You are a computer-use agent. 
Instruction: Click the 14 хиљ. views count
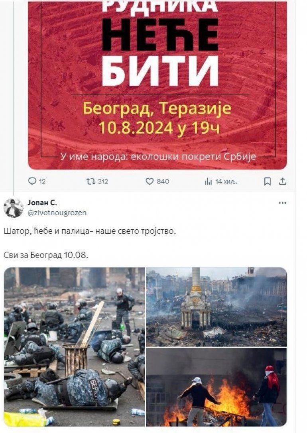pos(226,181)
